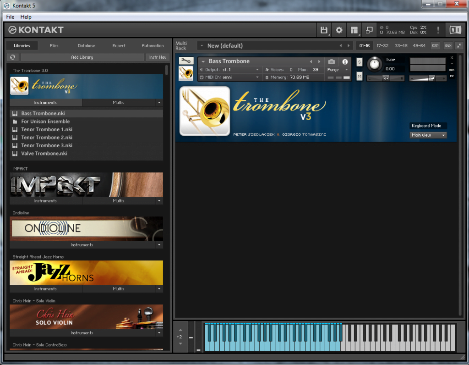
Task: Switch to the Files tab
Action: coord(54,45)
